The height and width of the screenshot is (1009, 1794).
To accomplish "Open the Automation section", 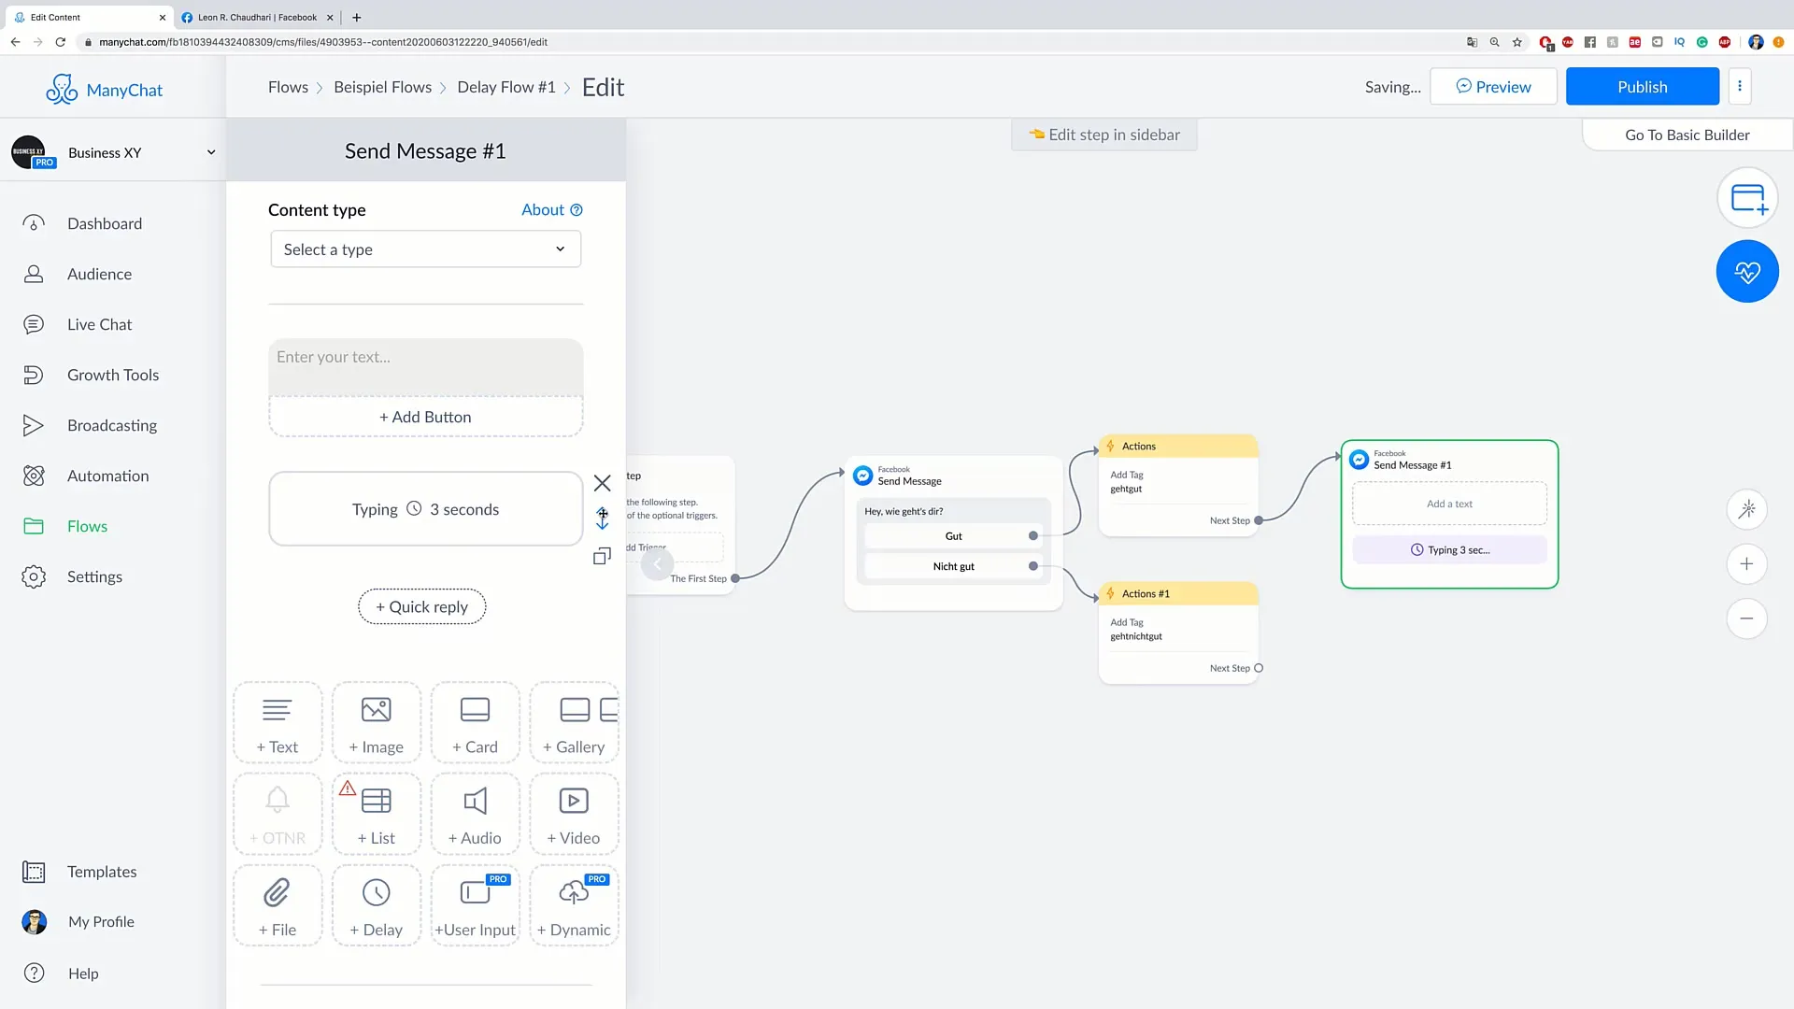I will point(107,476).
